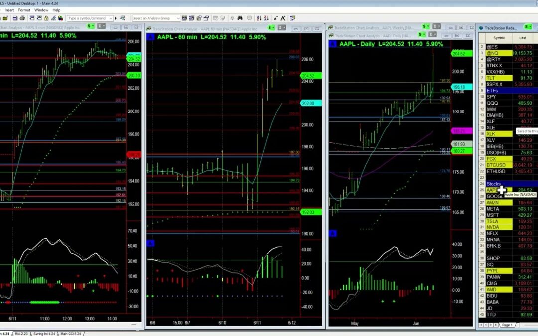Click the increase font size icon
This screenshot has width=538, height=336.
283,18
